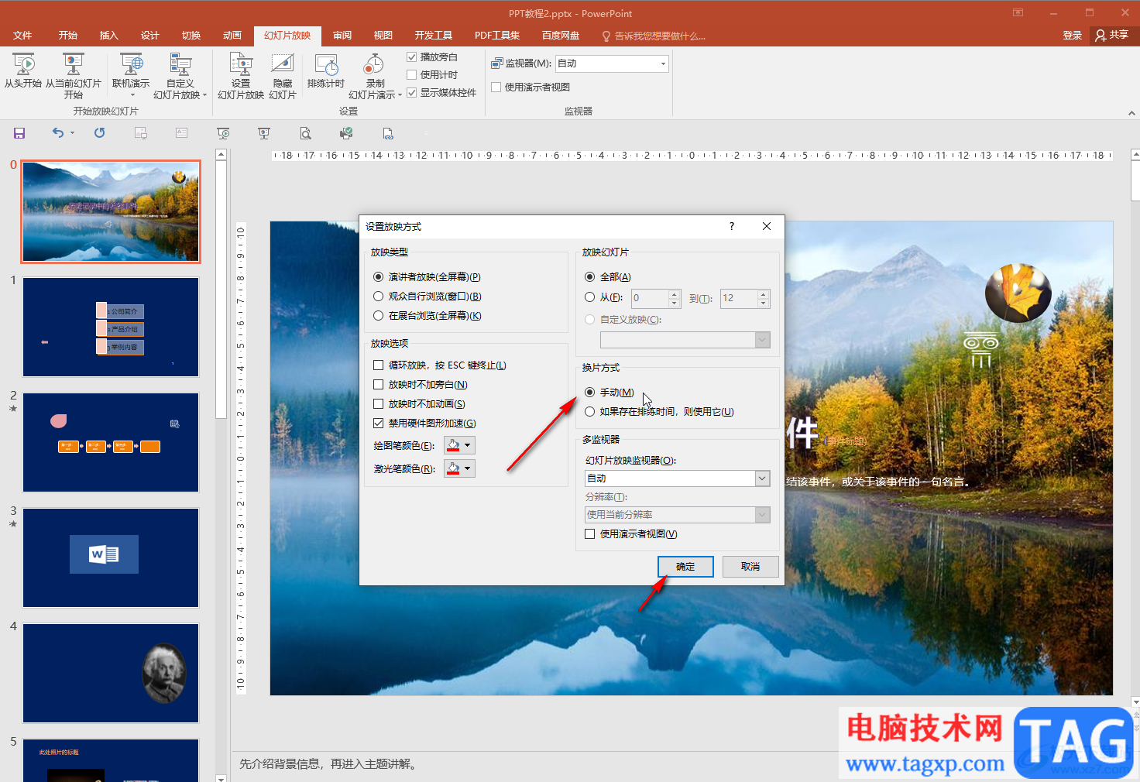Open 联机演示 online presentation button

131,77
